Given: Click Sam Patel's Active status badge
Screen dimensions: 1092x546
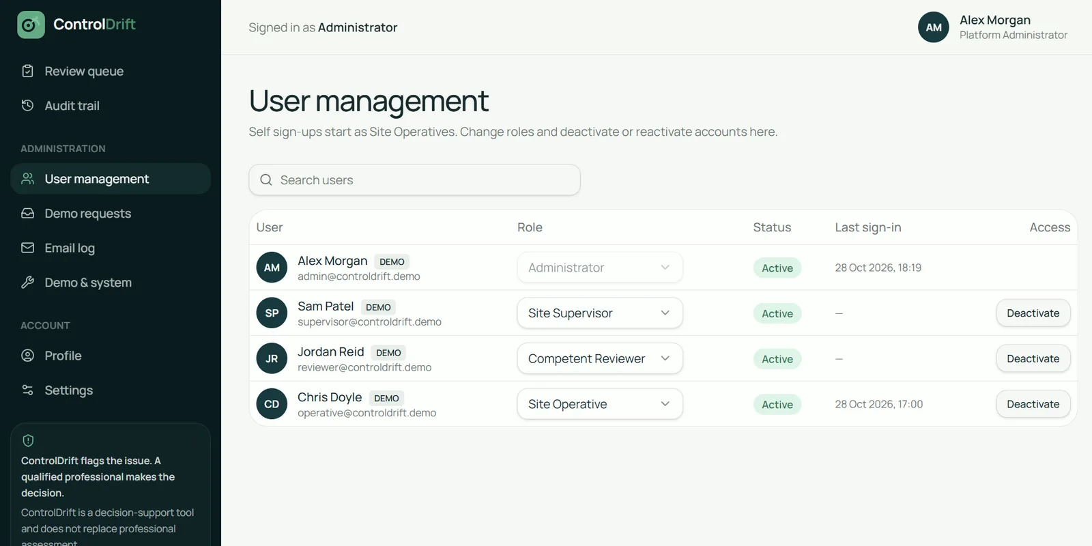Looking at the screenshot, I should [777, 313].
